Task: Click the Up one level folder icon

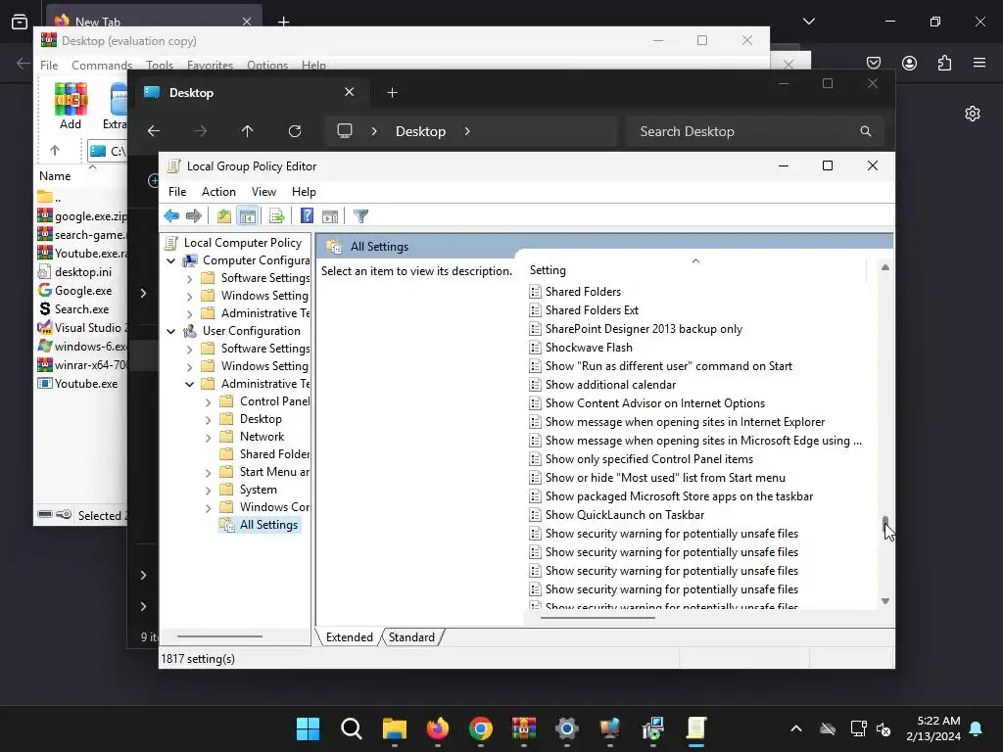Action: pos(224,216)
